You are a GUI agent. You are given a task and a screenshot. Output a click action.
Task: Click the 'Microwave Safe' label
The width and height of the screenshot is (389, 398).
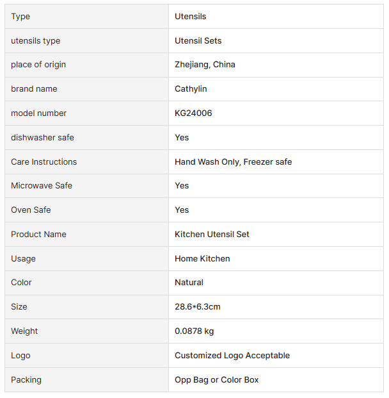[42, 186]
